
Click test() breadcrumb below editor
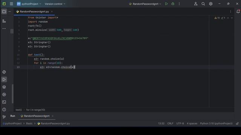pos(18,110)
